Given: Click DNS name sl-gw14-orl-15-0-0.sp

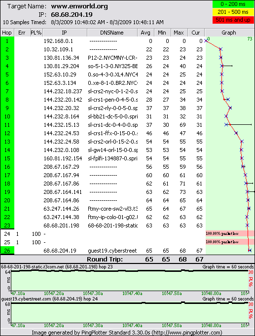Looking at the screenshot, I should click(x=113, y=150).
